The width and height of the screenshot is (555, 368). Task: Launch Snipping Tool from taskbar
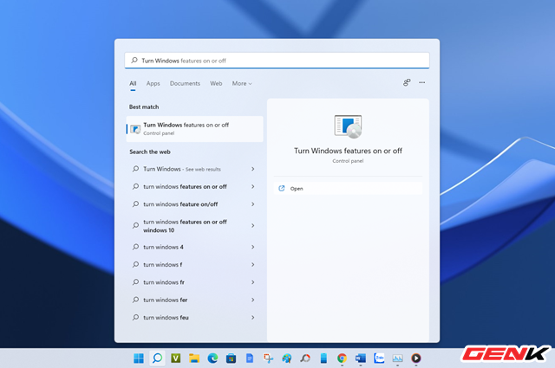click(268, 358)
